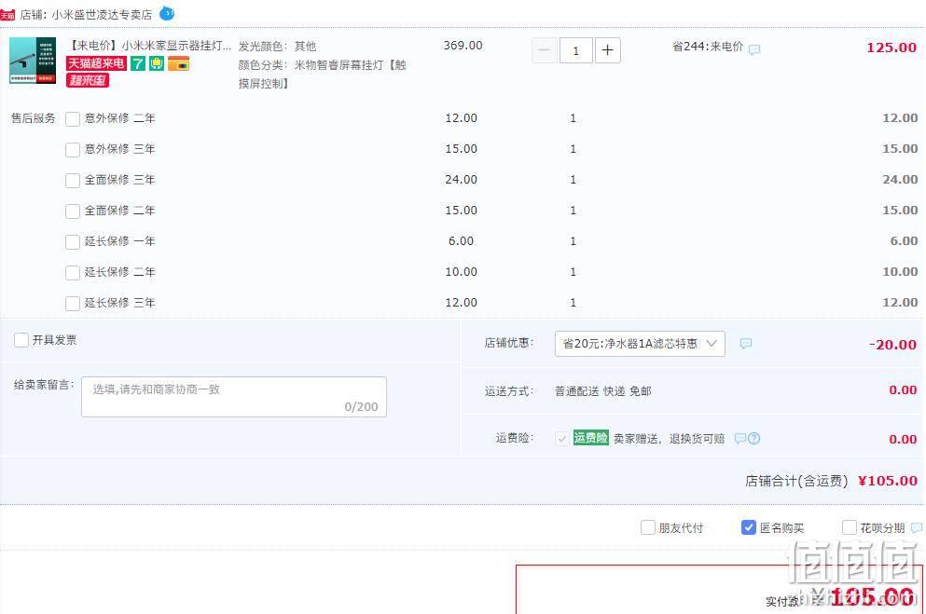Image resolution: width=926 pixels, height=614 pixels.
Task: Check 意外保修 二年 service option
Action: (x=73, y=119)
